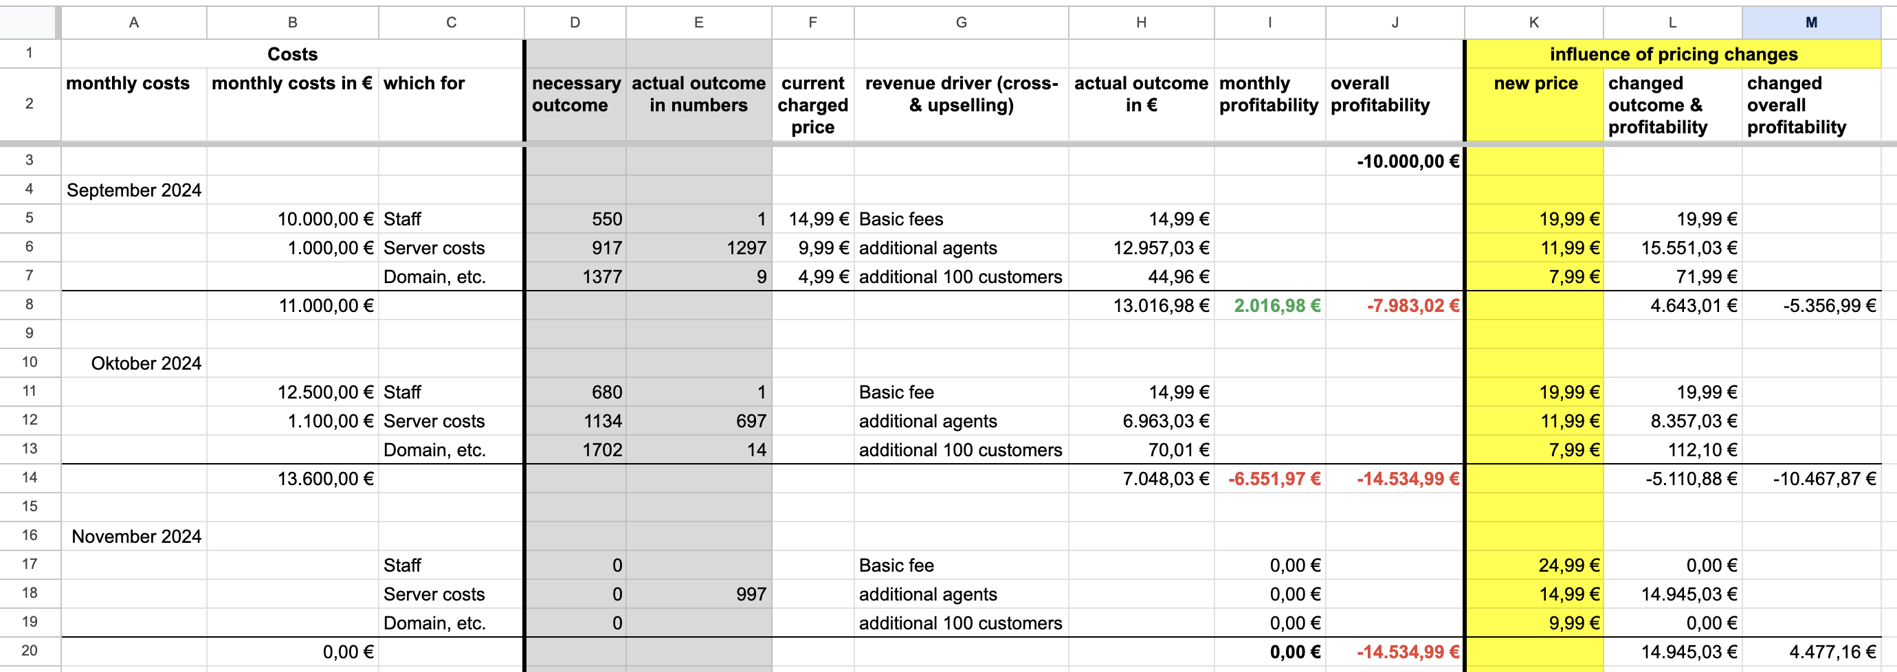Viewport: 1897px width, 672px height.
Task: Select the 'revenue driver (cross- & upselling)' header cell
Action: tap(960, 94)
